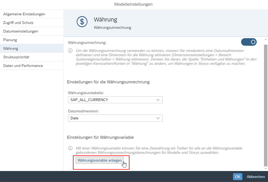Viewport: 268px width, 182px height.
Task: Select the Währung menu entry
Action: pyautogui.click(x=32, y=48)
